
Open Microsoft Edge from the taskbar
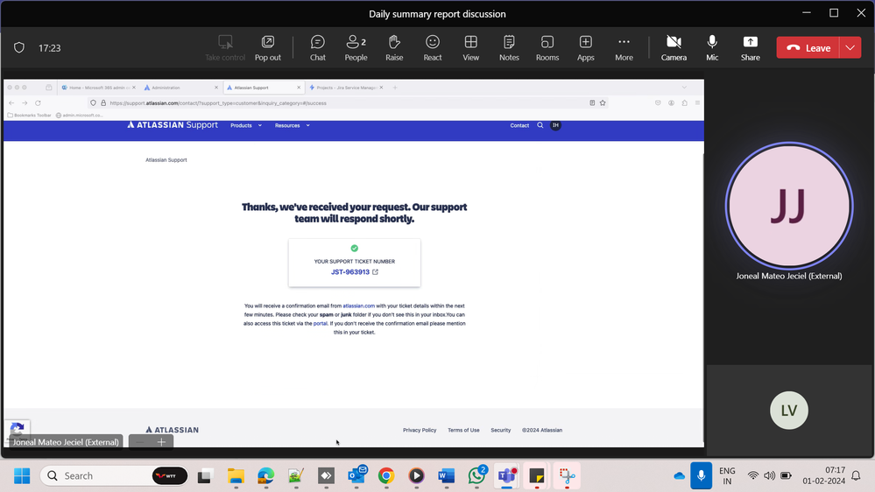pyautogui.click(x=265, y=476)
